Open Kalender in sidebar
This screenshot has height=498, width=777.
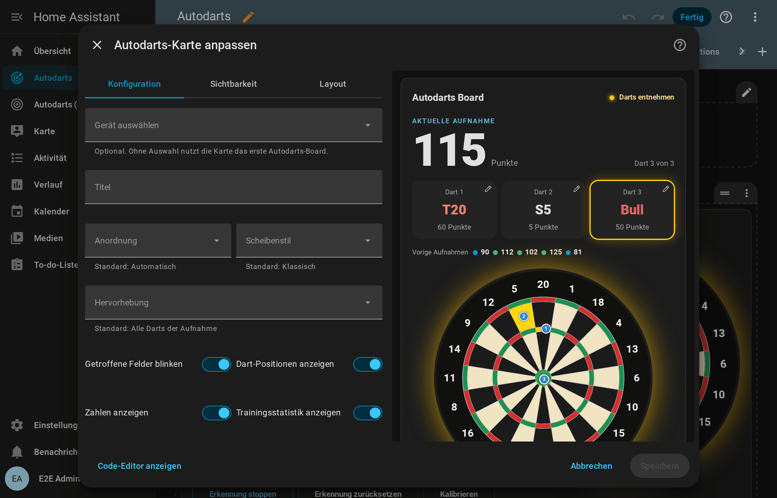(40, 211)
